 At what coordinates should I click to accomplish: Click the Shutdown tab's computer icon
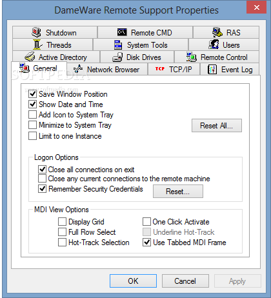coord(36,32)
